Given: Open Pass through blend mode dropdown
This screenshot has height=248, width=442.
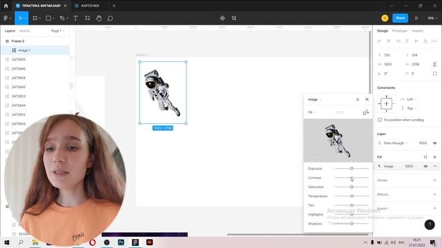Looking at the screenshot, I should tap(396, 143).
